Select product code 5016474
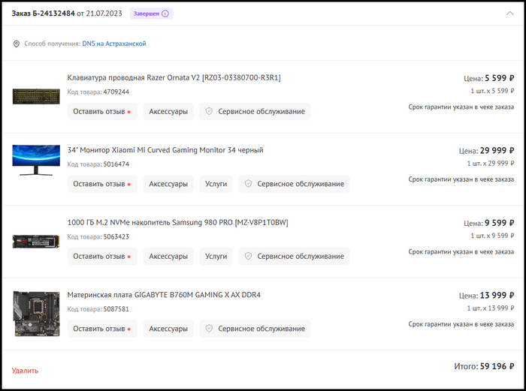 (x=116, y=164)
